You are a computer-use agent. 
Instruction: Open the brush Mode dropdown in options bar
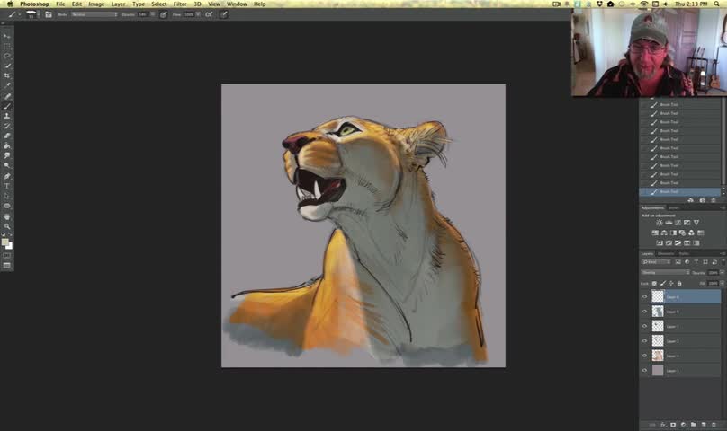coord(94,14)
